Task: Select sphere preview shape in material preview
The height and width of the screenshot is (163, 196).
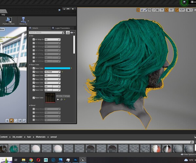Action: (x=11, y=121)
